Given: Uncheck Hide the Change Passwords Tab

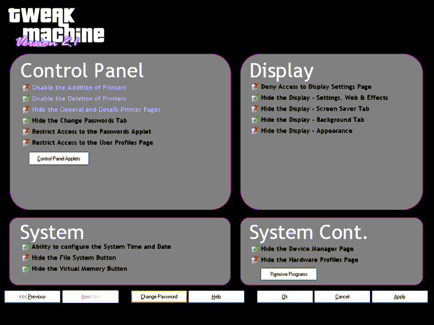Looking at the screenshot, I should [26, 121].
